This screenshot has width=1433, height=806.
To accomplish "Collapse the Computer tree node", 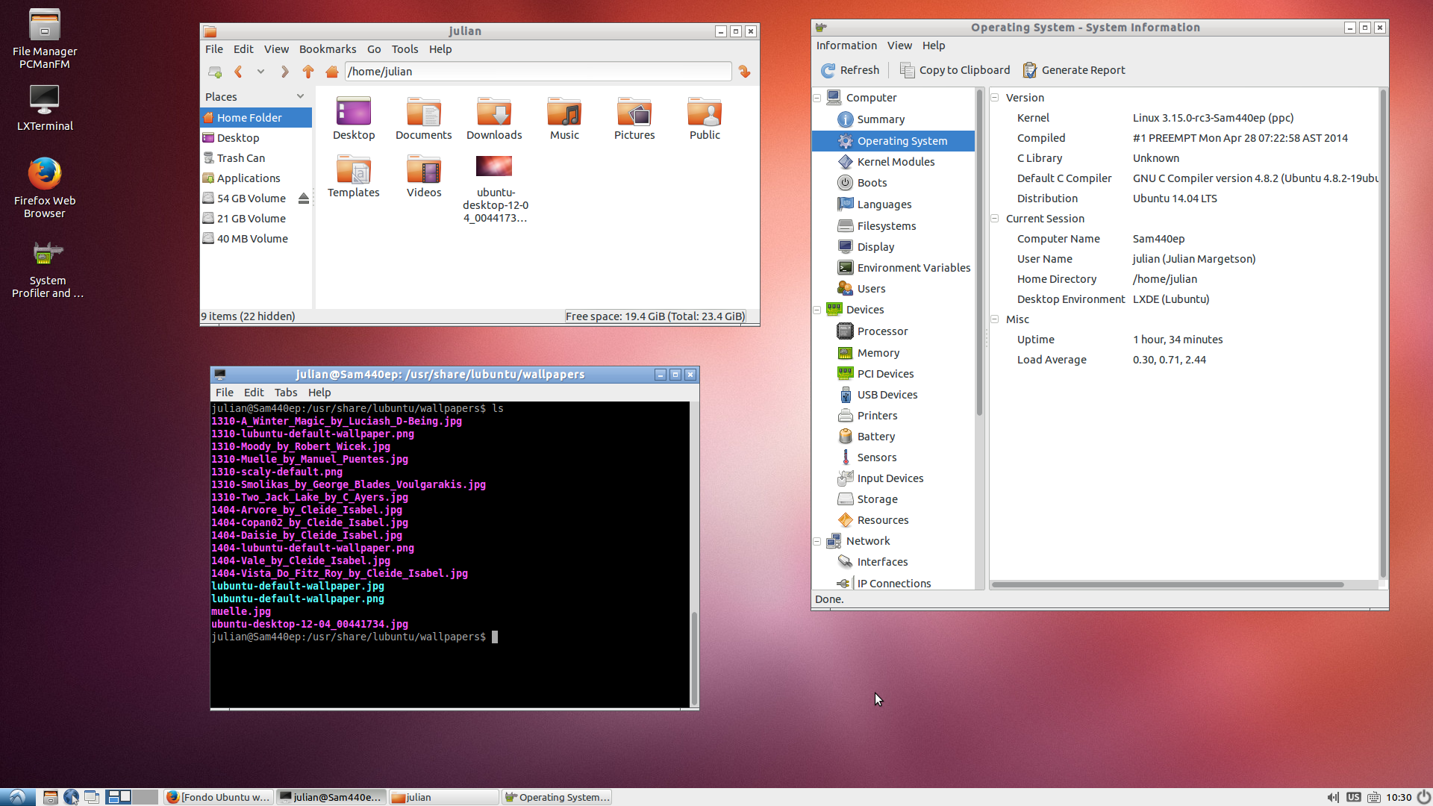I will click(x=817, y=98).
